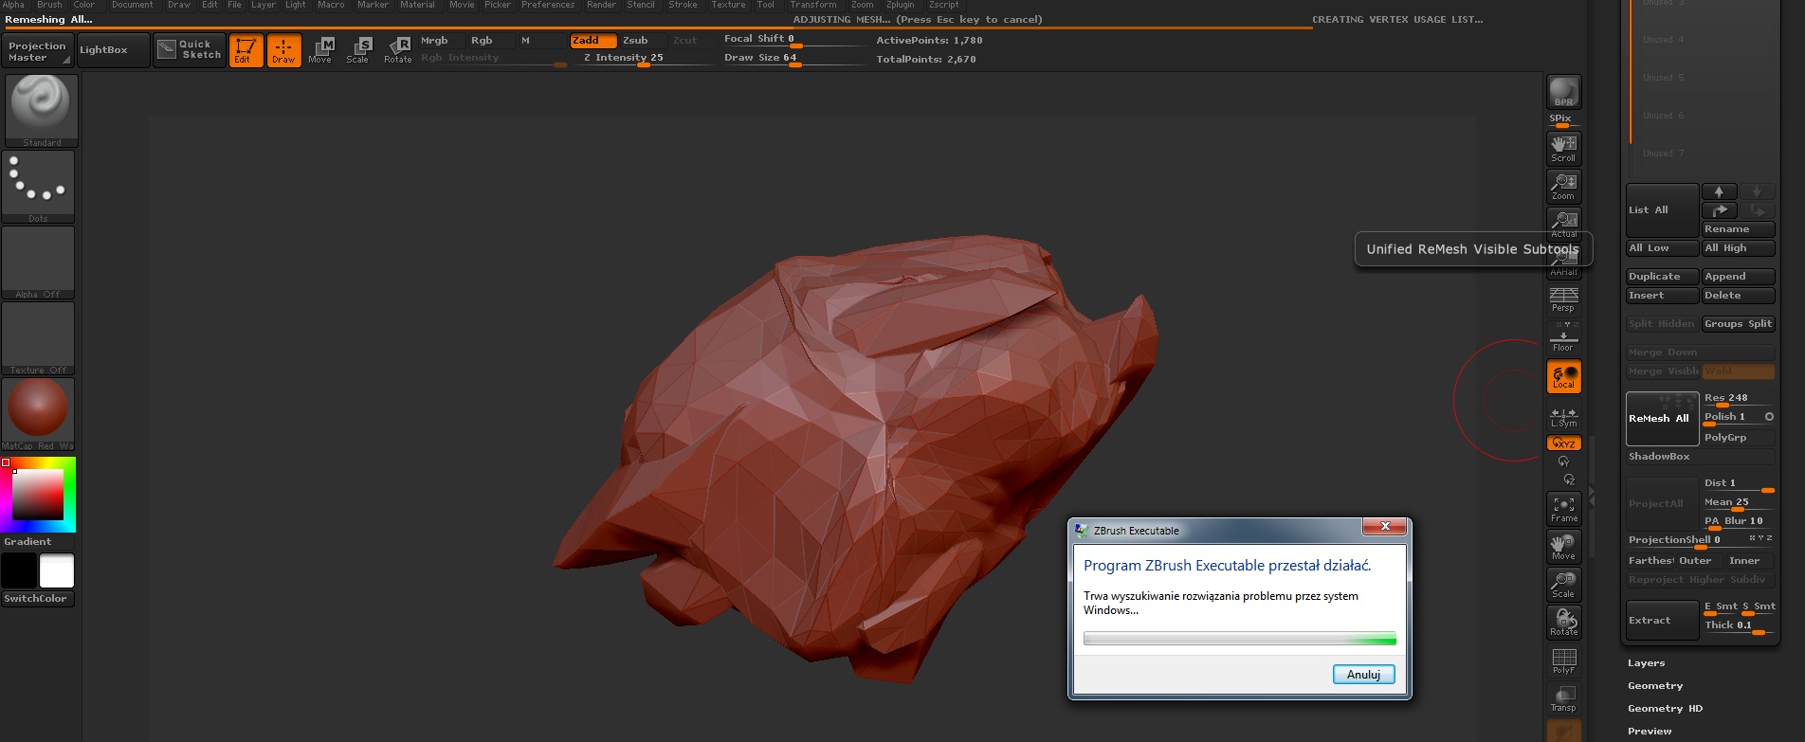1805x742 pixels.
Task: Open LightBox browser
Action: [112, 50]
